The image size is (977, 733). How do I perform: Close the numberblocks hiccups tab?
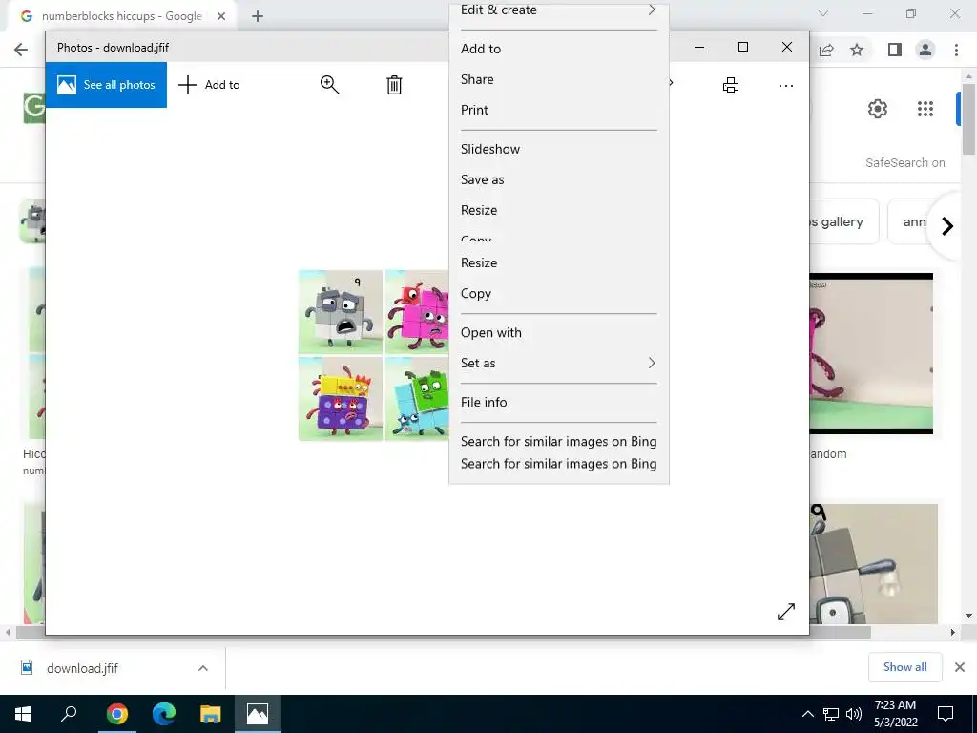click(221, 16)
